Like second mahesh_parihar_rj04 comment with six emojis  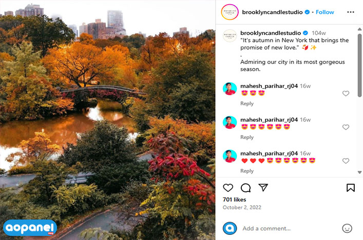point(346,127)
